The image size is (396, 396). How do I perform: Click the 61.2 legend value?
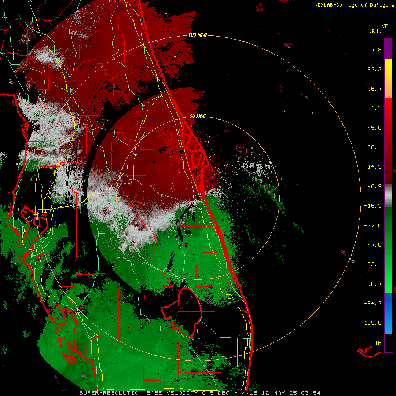pos(374,108)
